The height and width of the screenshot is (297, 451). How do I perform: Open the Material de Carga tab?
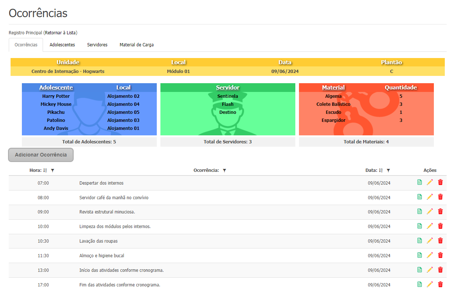(137, 45)
